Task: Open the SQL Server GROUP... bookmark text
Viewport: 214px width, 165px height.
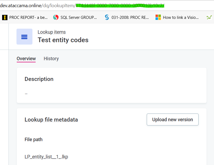Action: [x=79, y=18]
